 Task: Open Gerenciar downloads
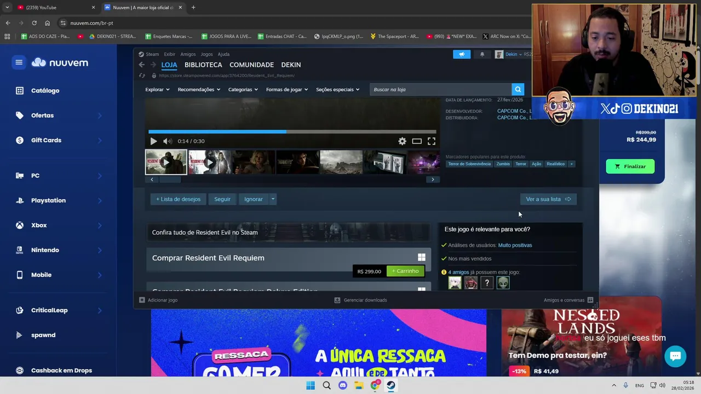pyautogui.click(x=360, y=300)
